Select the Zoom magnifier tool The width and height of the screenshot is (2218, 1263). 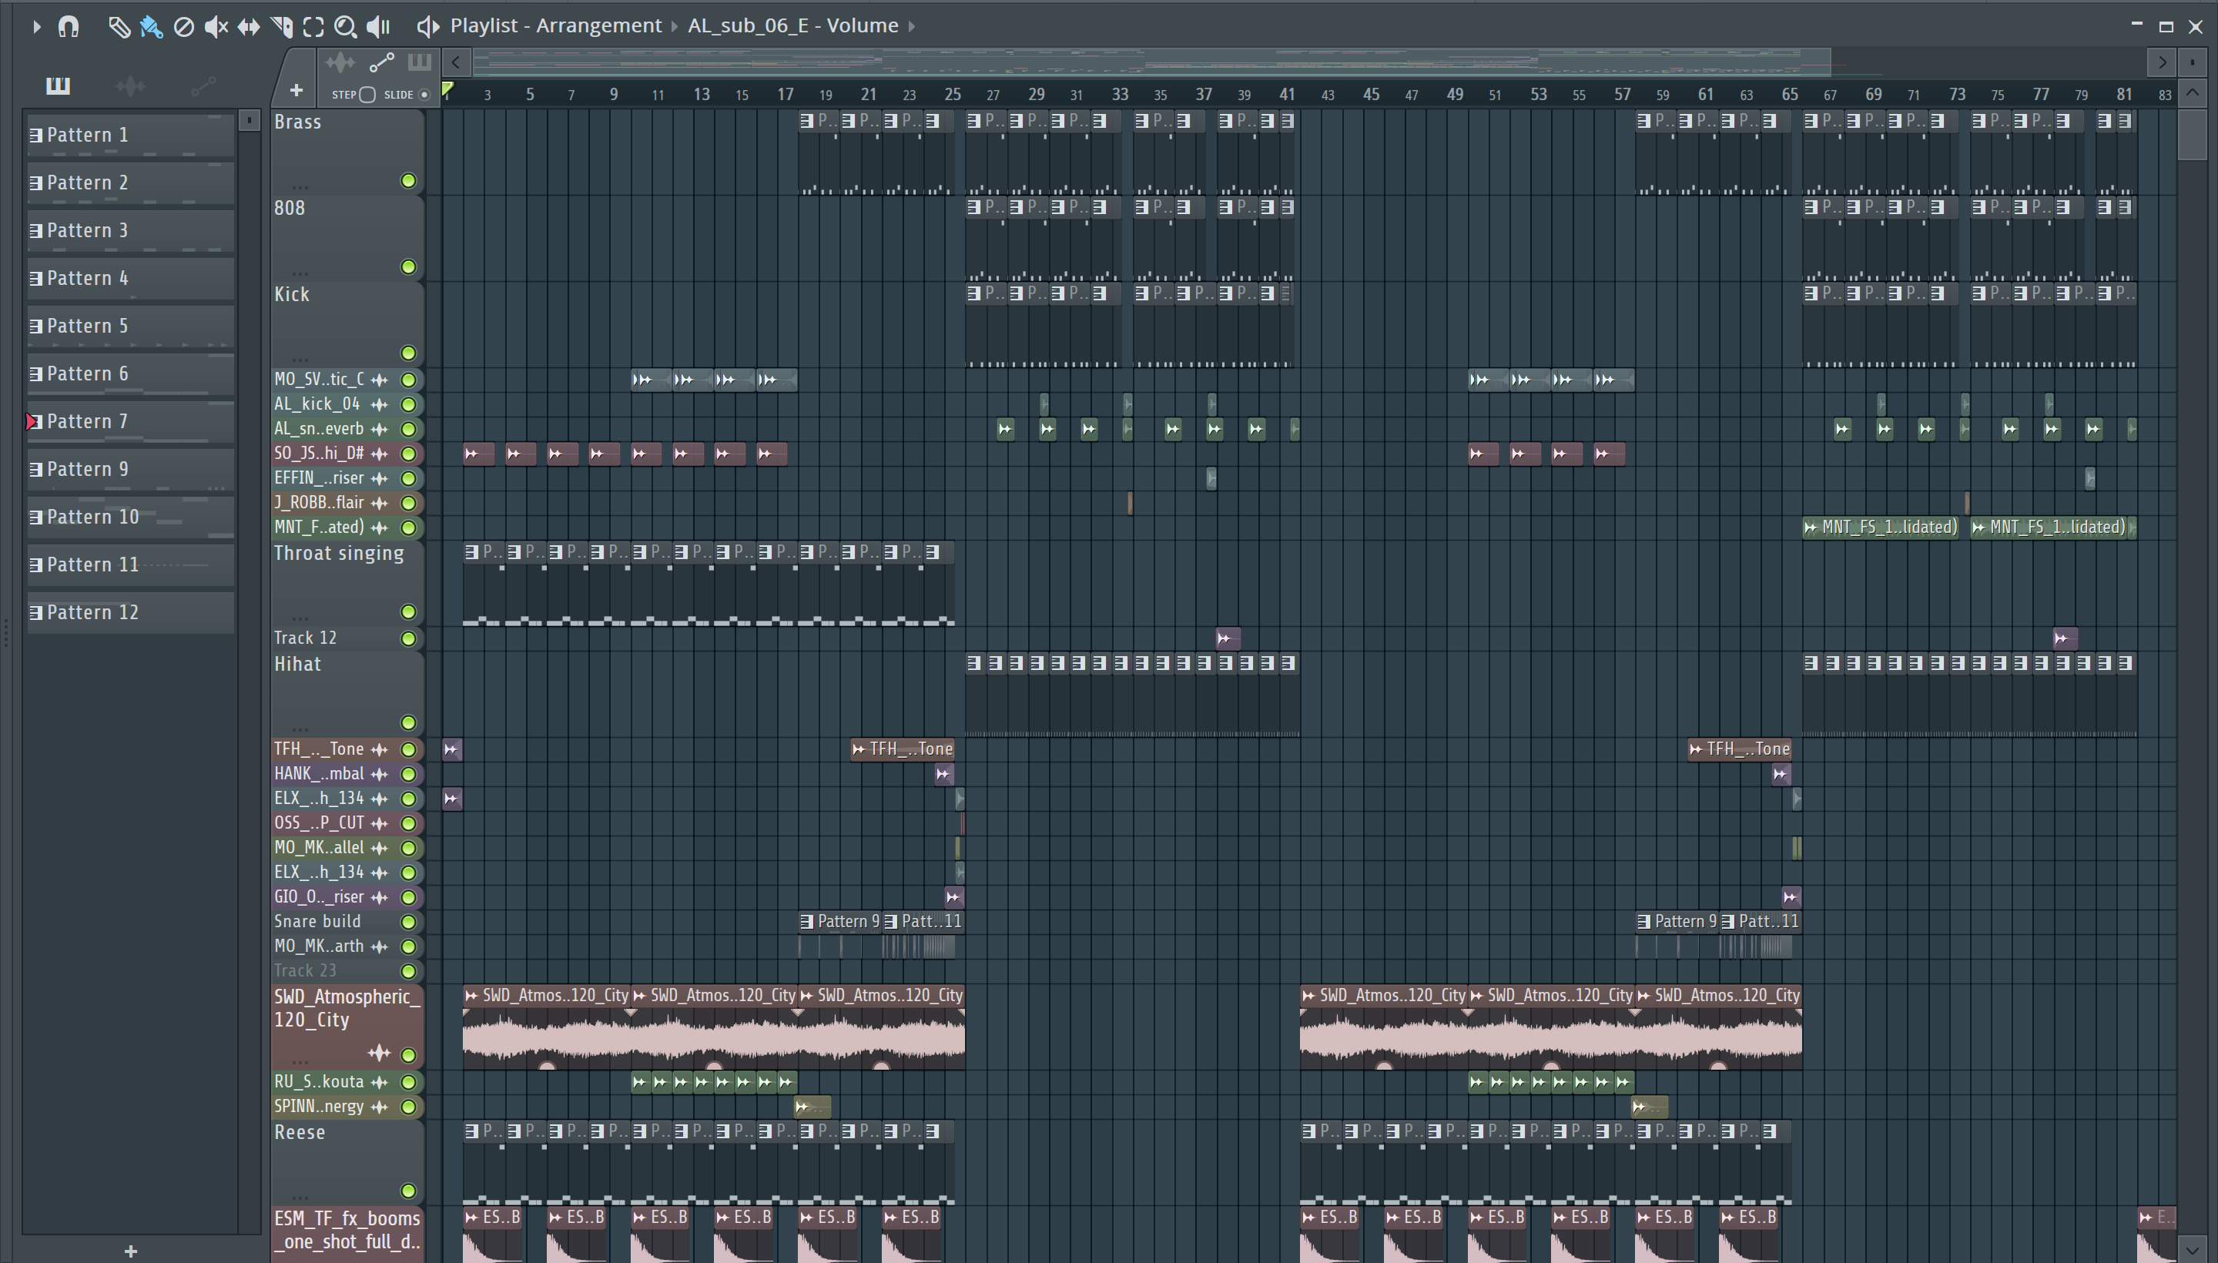pos(345,27)
